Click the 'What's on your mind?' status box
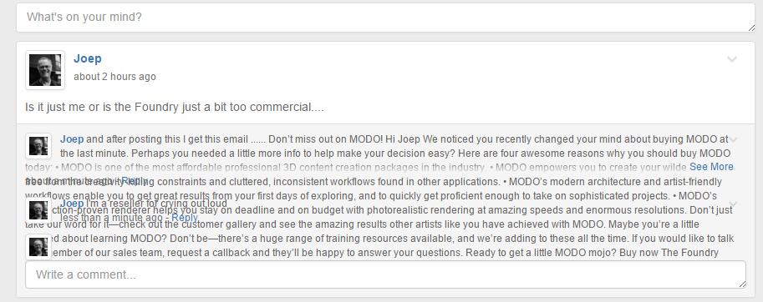 pos(385,18)
